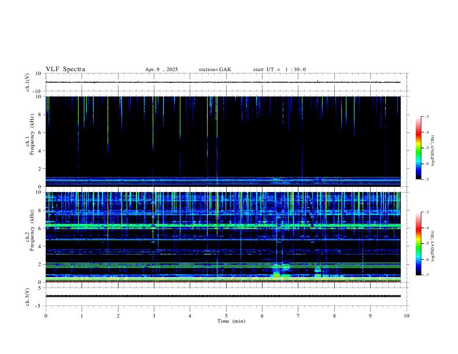Click time axis tick label "7"
Screen dimensions: 458x354
[298, 316]
